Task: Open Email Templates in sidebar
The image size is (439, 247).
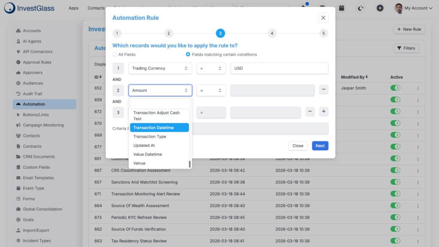Action: [35, 178]
